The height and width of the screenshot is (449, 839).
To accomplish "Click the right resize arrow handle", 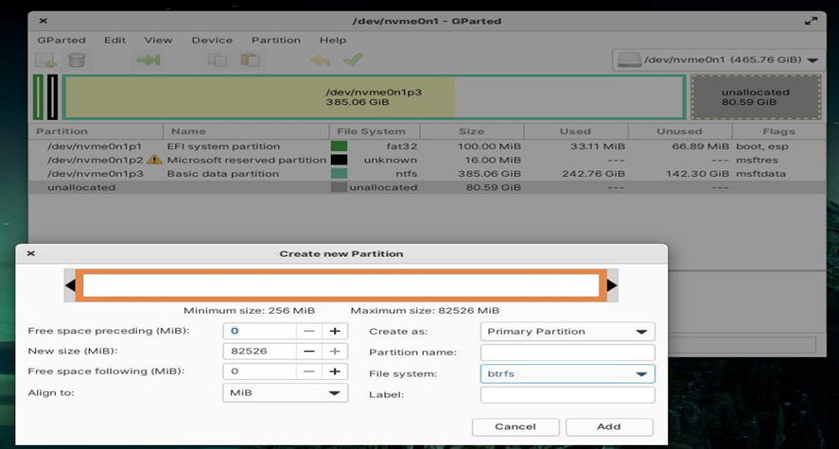I will [x=612, y=285].
